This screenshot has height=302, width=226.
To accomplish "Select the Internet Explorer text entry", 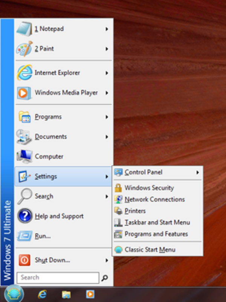I will pos(57,73).
